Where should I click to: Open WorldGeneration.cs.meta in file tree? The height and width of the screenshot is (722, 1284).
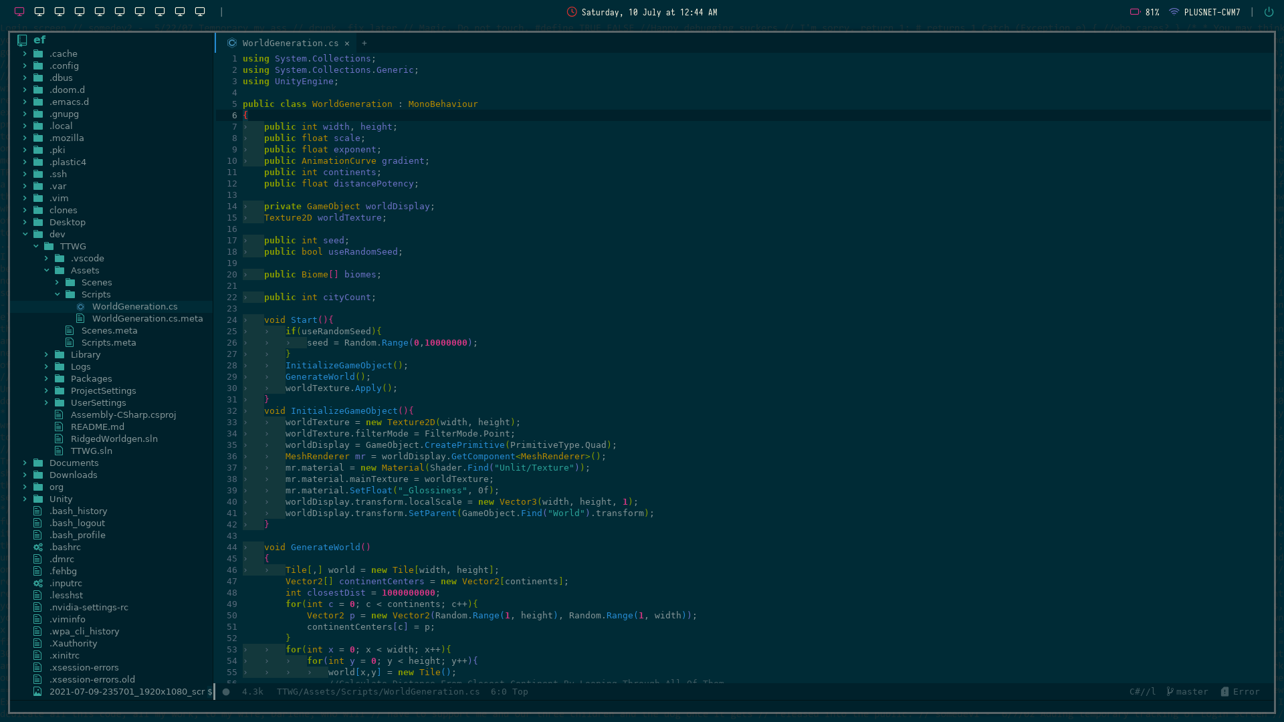click(147, 319)
